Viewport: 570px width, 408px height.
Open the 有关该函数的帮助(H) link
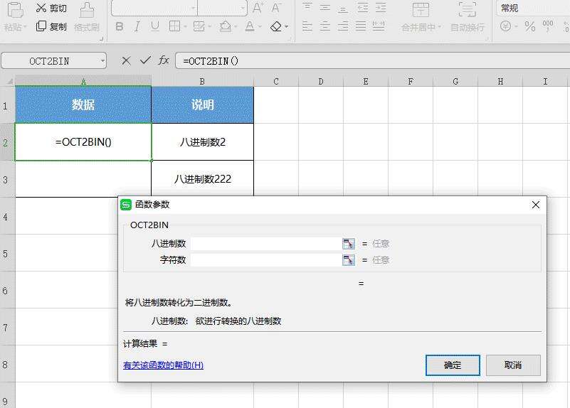pyautogui.click(x=163, y=365)
